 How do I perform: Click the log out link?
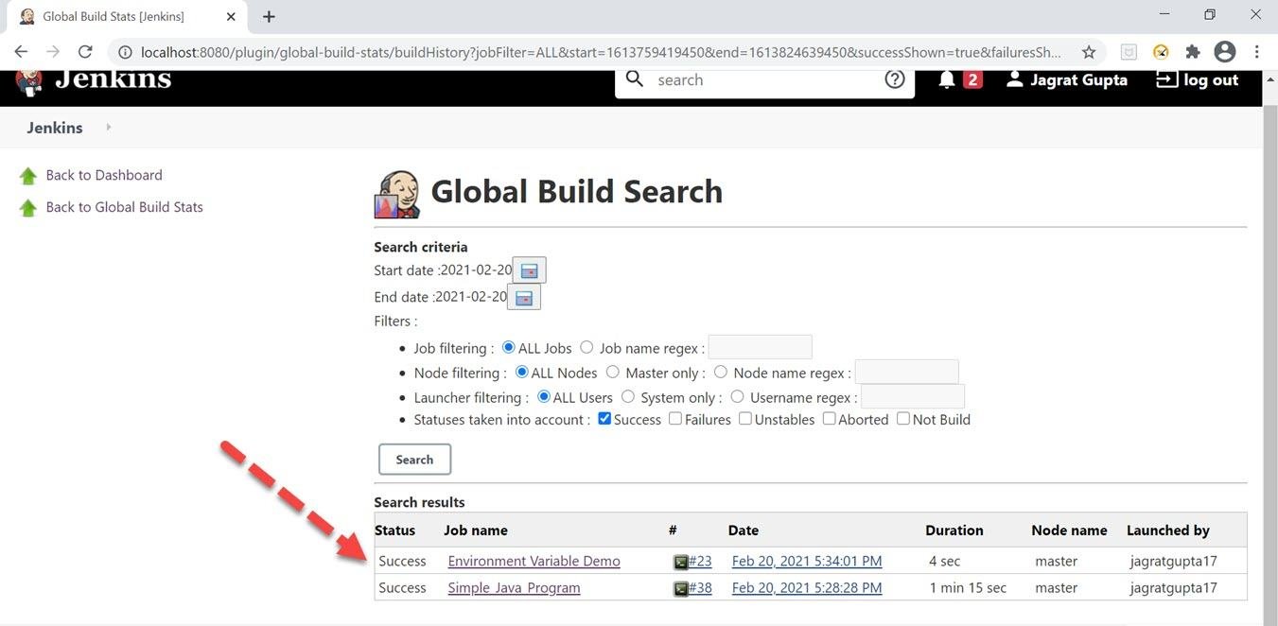[x=1211, y=80]
